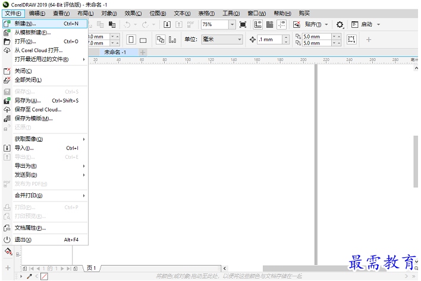This screenshot has width=421, height=281.
Task: Click the Current page icon
Action: pos(172,40)
